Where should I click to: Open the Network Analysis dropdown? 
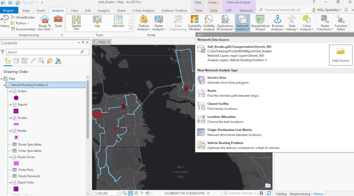click(x=242, y=23)
